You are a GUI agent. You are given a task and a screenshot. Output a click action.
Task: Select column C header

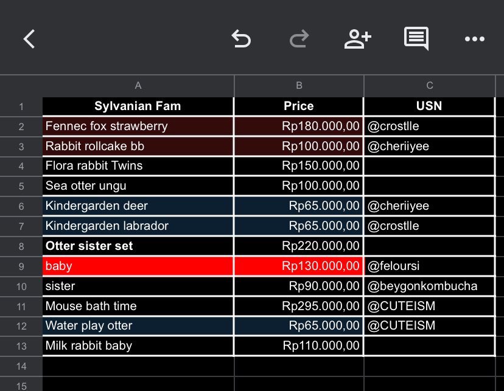pyautogui.click(x=429, y=86)
